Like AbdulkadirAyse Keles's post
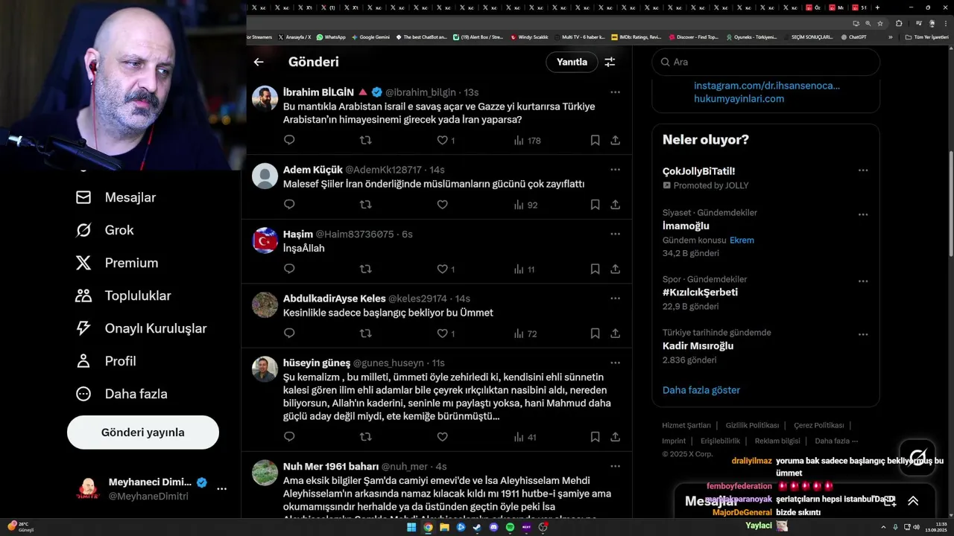The image size is (954, 536). point(442,334)
